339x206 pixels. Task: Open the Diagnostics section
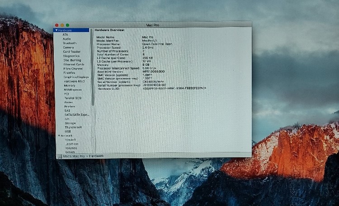(x=71, y=56)
